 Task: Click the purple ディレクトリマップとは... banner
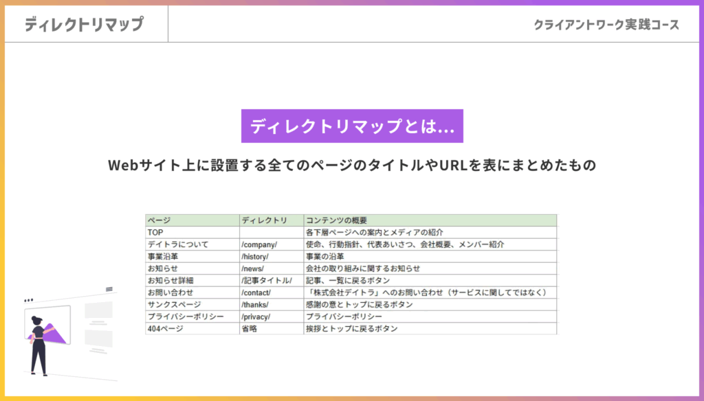point(352,126)
